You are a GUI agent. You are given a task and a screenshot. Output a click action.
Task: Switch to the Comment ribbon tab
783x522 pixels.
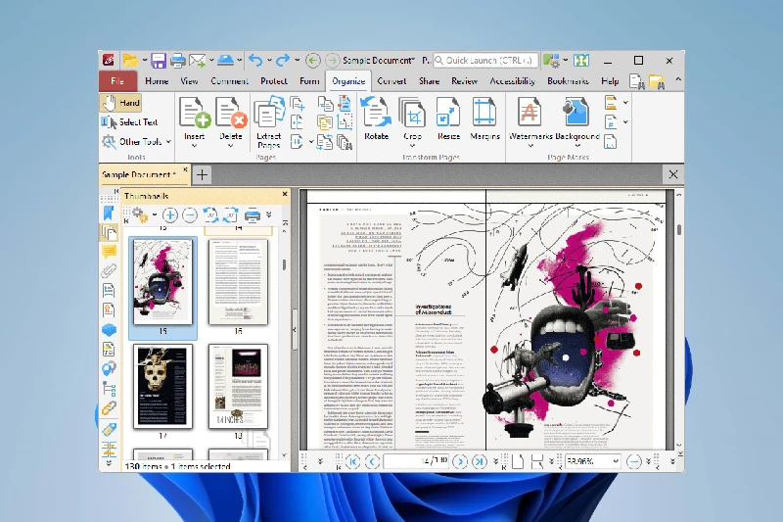(x=229, y=81)
